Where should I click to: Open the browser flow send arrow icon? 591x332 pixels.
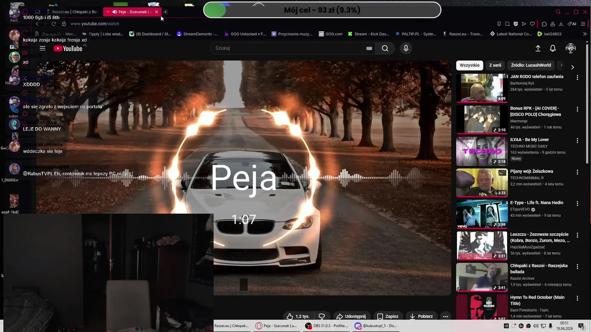524,24
